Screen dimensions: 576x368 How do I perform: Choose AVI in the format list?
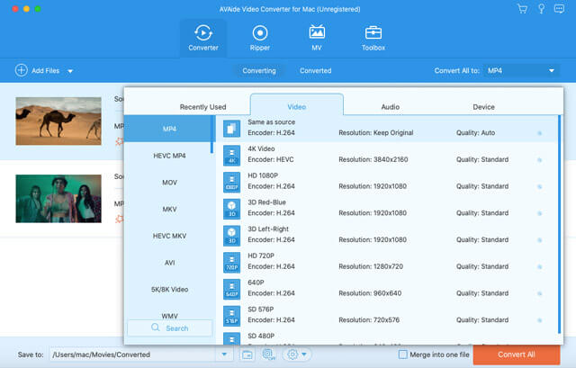click(169, 263)
